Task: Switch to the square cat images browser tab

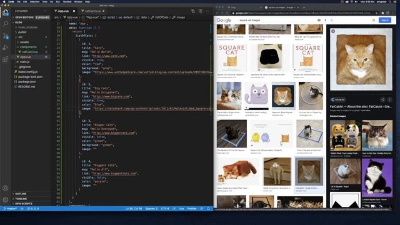Action: 282,7
